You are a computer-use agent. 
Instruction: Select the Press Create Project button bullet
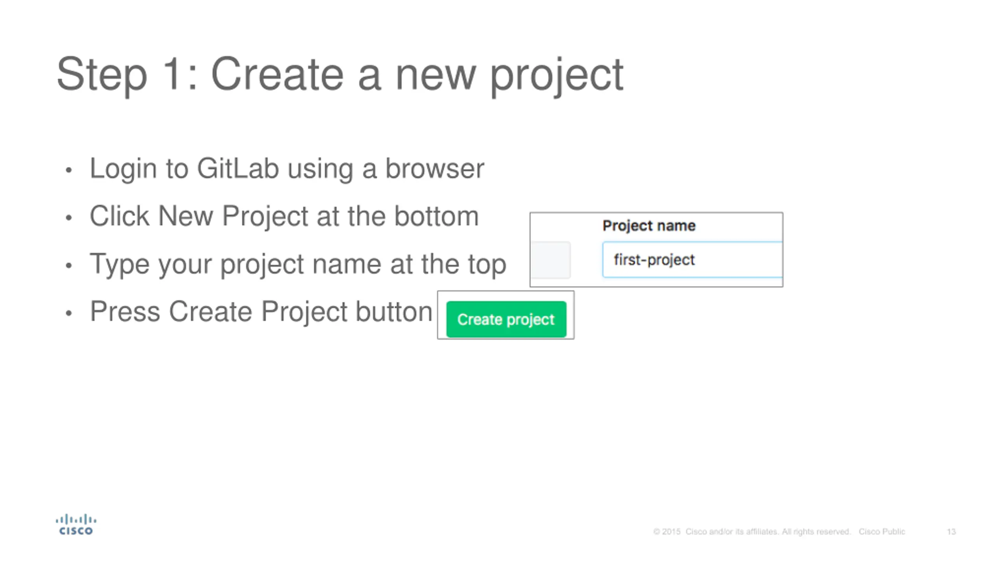261,311
